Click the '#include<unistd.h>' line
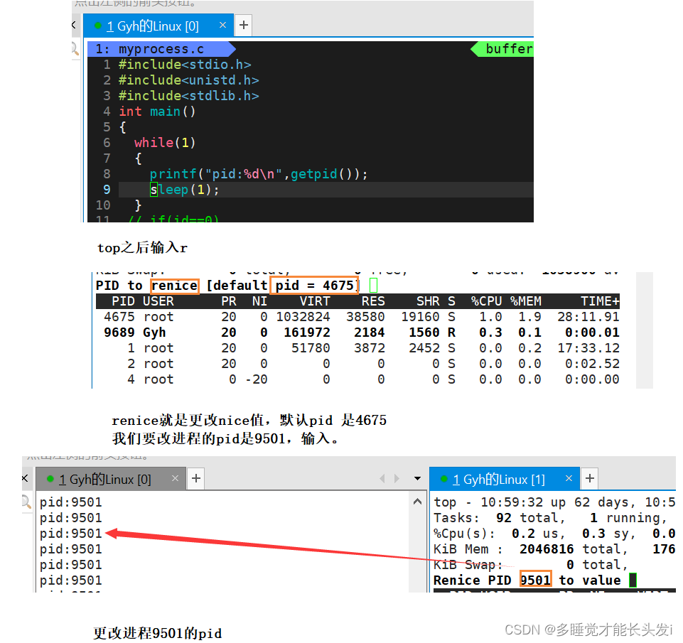683x643 pixels. point(188,80)
